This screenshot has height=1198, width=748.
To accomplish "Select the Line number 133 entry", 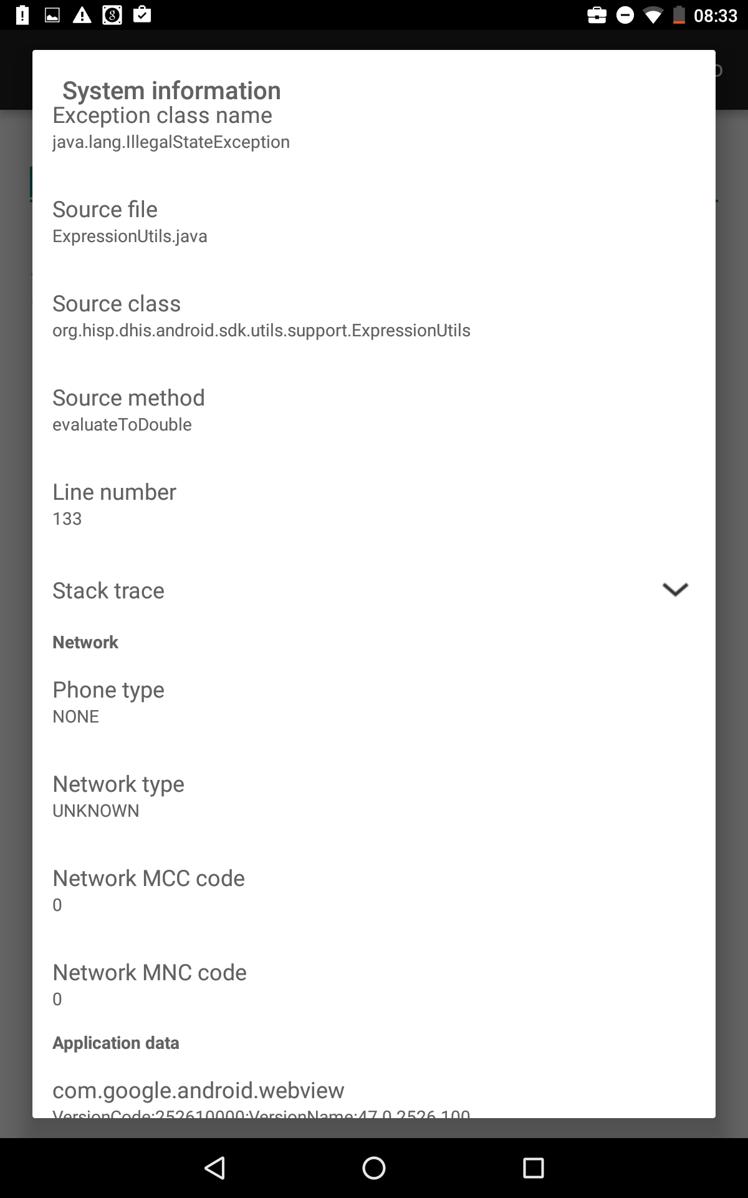I will (114, 505).
